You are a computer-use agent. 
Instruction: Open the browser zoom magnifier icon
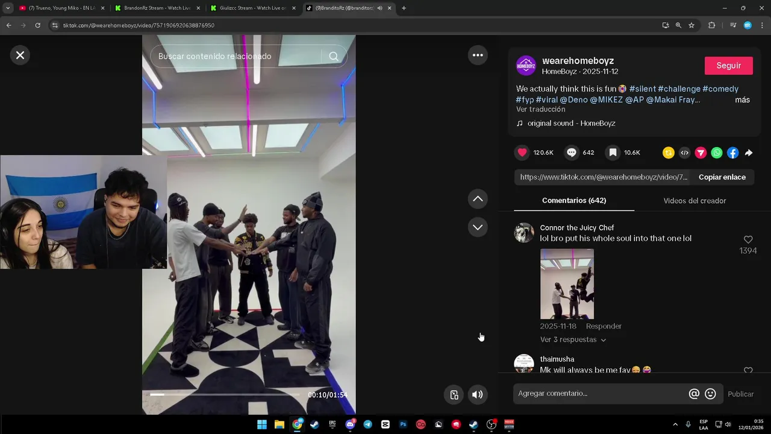coord(678,25)
